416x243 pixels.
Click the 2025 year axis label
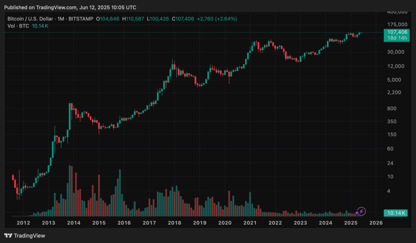(x=351, y=223)
